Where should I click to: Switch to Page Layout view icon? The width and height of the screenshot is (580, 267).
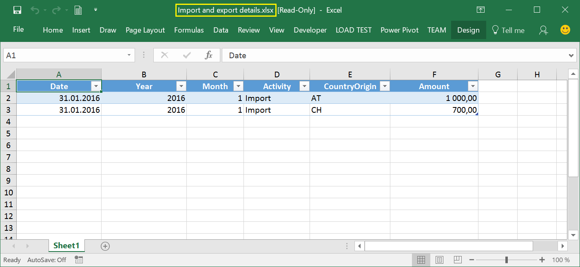pyautogui.click(x=439, y=260)
